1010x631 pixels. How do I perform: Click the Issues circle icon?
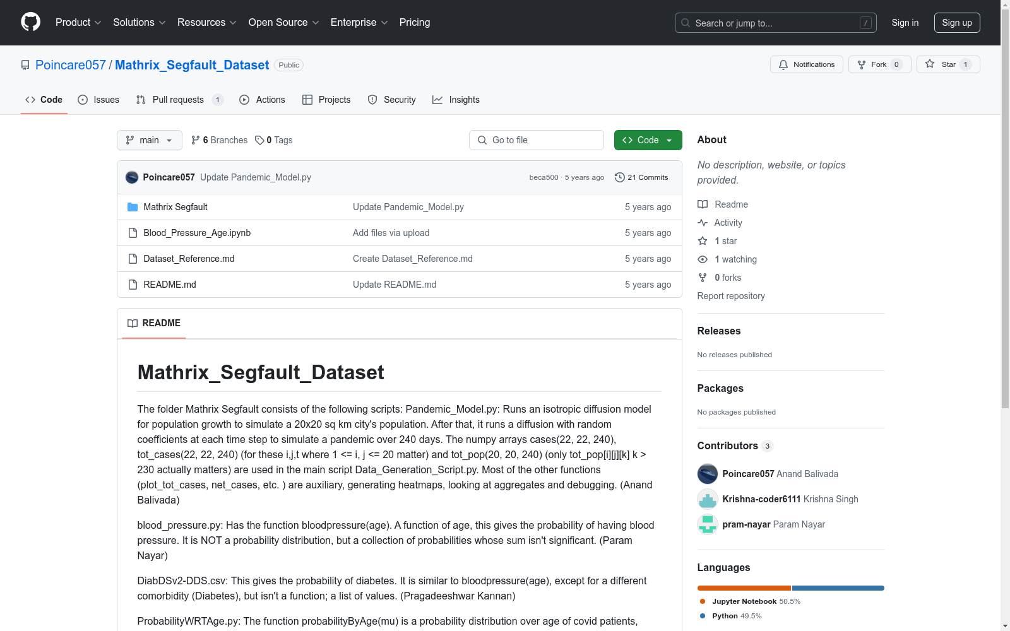coord(83,100)
